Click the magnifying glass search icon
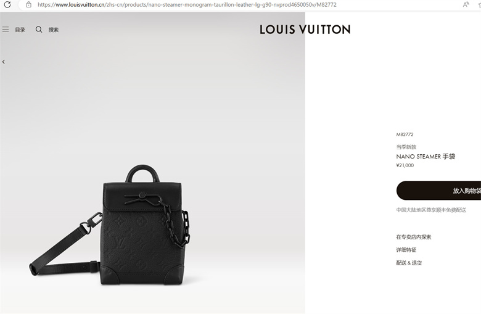Screen dimensions: 481x314 click(x=39, y=30)
